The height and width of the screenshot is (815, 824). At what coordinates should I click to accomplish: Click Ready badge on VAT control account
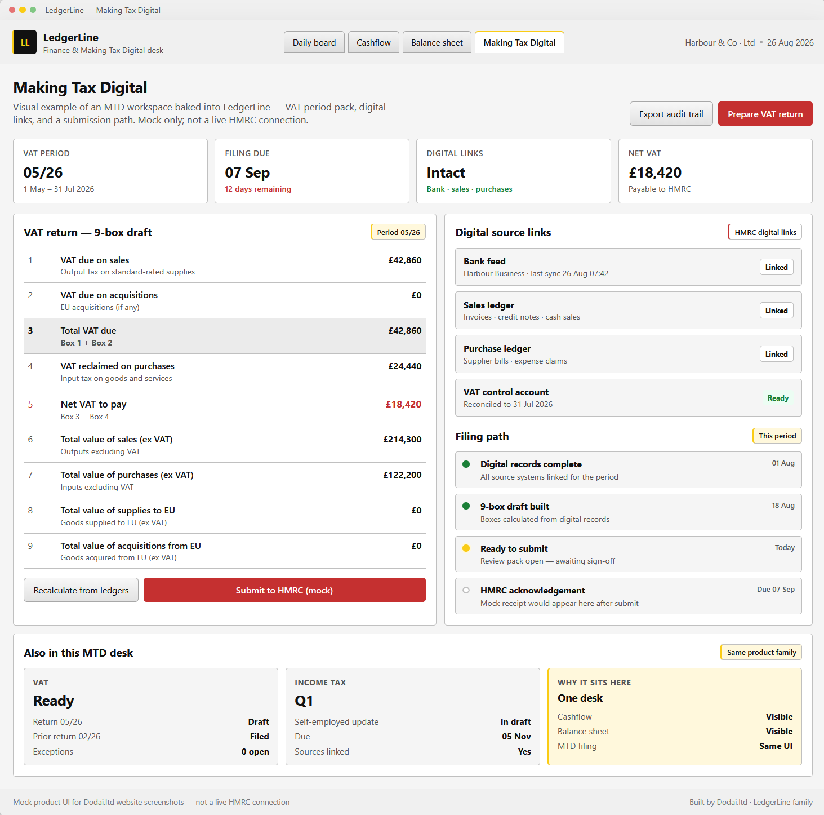pos(778,398)
